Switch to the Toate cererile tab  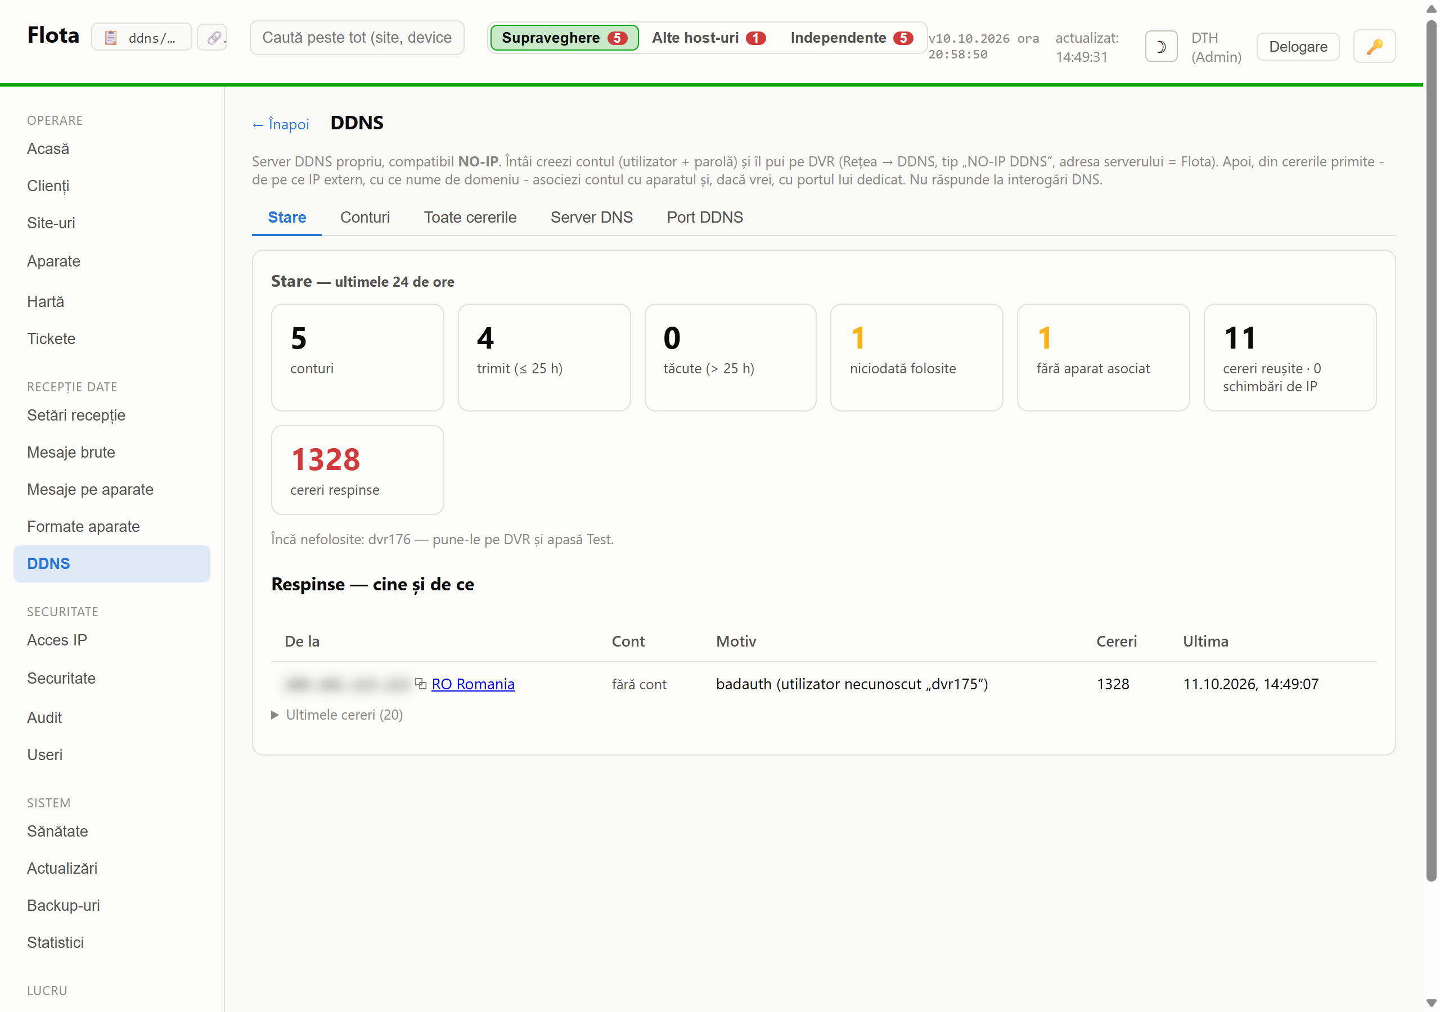click(470, 217)
